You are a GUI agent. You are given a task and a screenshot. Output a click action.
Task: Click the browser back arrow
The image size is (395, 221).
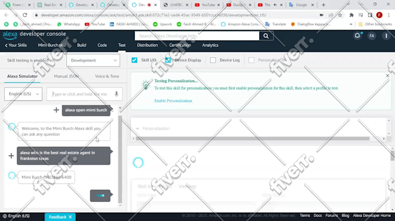tap(6, 15)
